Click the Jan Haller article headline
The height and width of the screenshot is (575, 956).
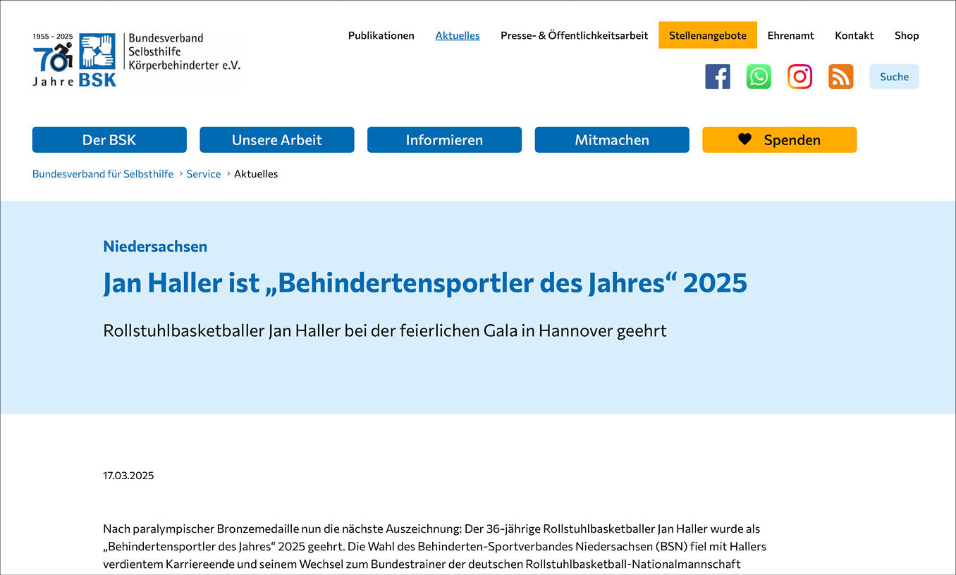[425, 283]
